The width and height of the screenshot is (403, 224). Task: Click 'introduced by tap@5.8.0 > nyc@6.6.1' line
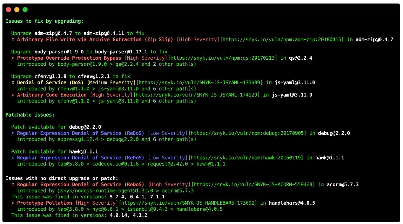click(120, 209)
